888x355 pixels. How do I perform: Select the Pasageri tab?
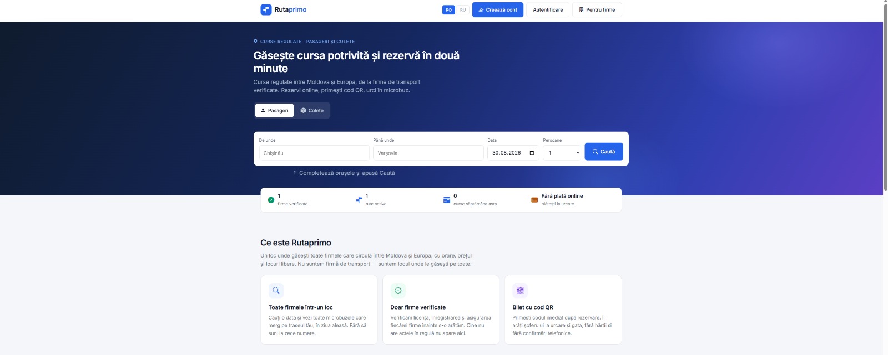(275, 111)
